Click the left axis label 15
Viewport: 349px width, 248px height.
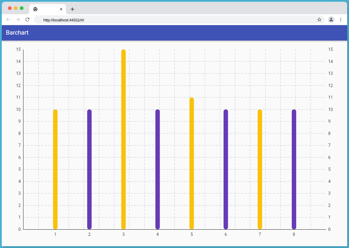point(18,49)
